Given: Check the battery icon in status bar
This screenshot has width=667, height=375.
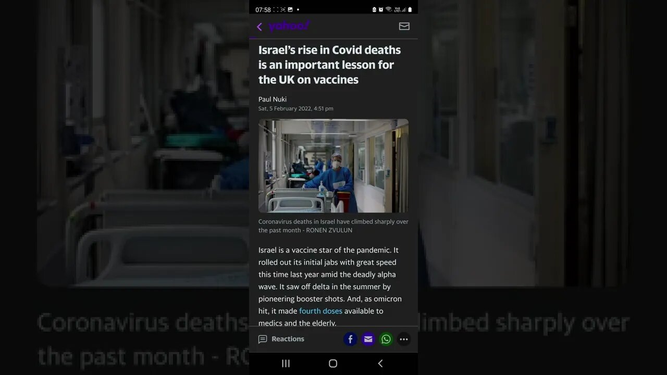Looking at the screenshot, I should pos(410,9).
